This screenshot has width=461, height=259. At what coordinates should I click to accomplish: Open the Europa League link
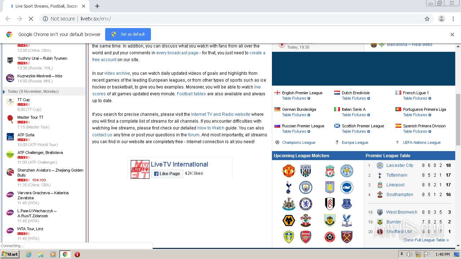tap(355, 142)
